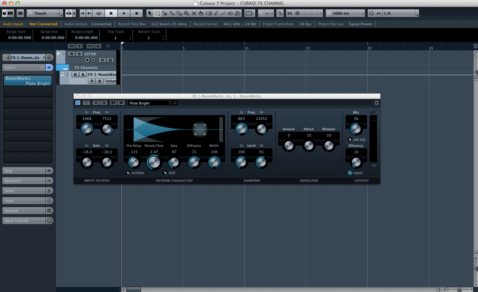The image size is (478, 292).
Task: Select the Play speaker tool
Action: pyautogui.click(x=231, y=14)
